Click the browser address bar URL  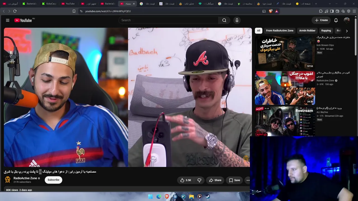(x=108, y=11)
